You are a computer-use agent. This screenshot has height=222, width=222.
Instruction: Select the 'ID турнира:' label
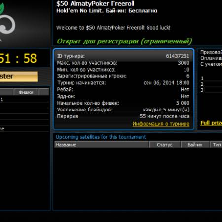[71, 56]
